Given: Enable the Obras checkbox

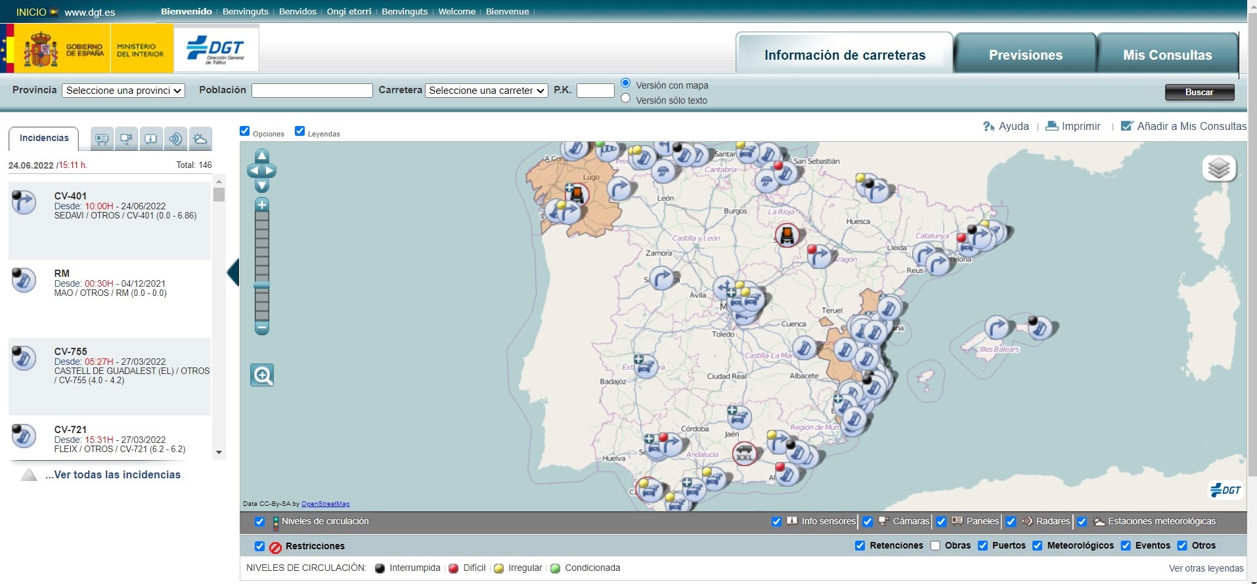Looking at the screenshot, I should pyautogui.click(x=935, y=545).
